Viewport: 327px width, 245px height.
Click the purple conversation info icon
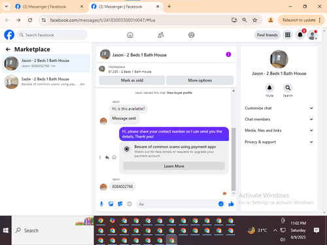[x=228, y=54]
